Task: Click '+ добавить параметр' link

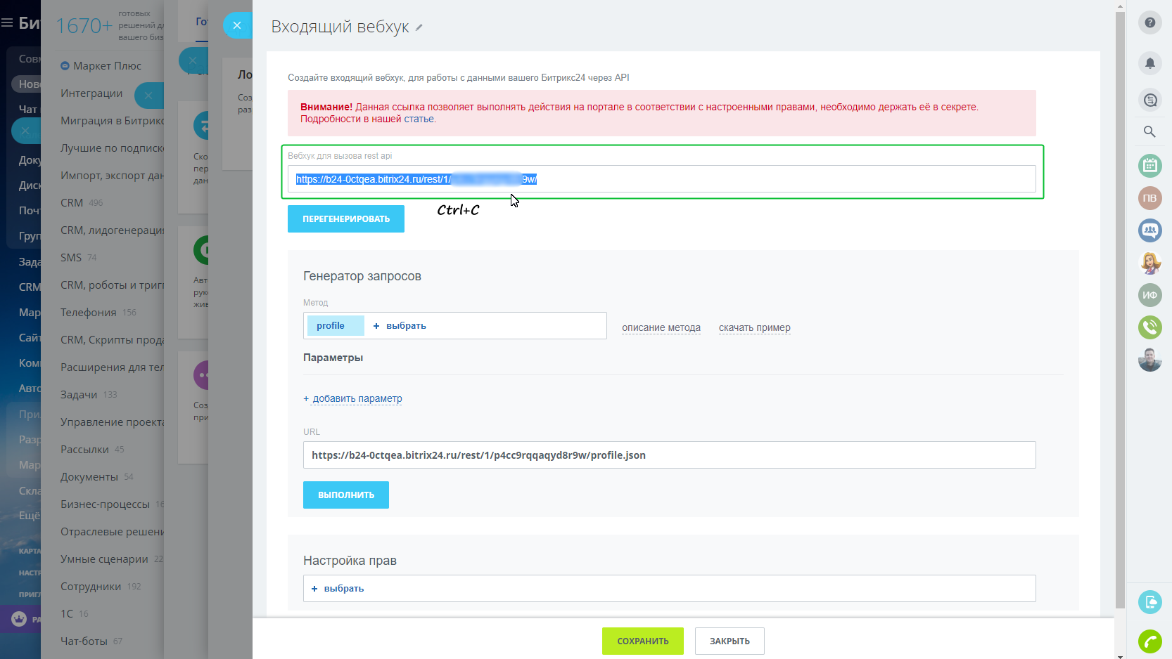Action: pyautogui.click(x=353, y=398)
